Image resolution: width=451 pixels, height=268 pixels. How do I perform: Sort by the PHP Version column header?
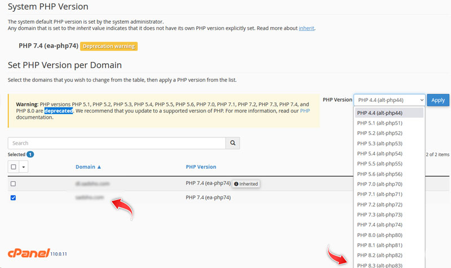(x=201, y=167)
